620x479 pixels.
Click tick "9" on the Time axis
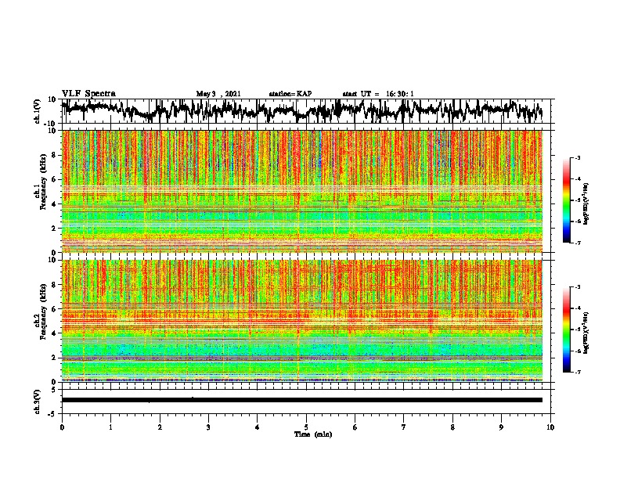[501, 427]
